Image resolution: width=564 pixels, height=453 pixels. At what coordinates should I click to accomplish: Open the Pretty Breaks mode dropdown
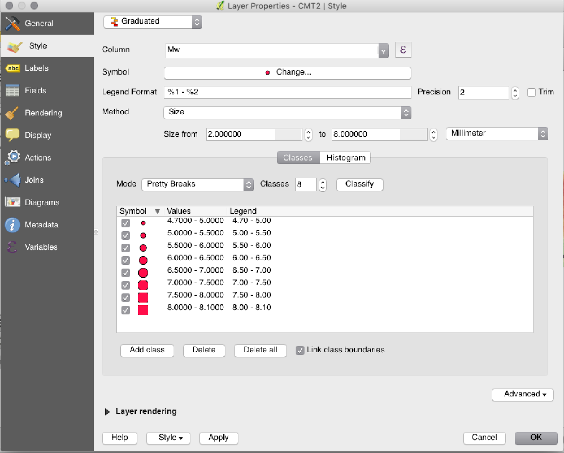click(x=197, y=184)
